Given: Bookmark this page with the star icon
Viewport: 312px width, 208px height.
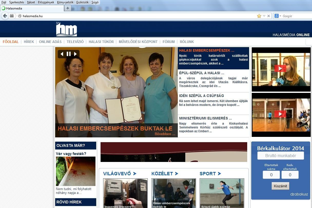Looking at the screenshot, I should click(x=259, y=16).
